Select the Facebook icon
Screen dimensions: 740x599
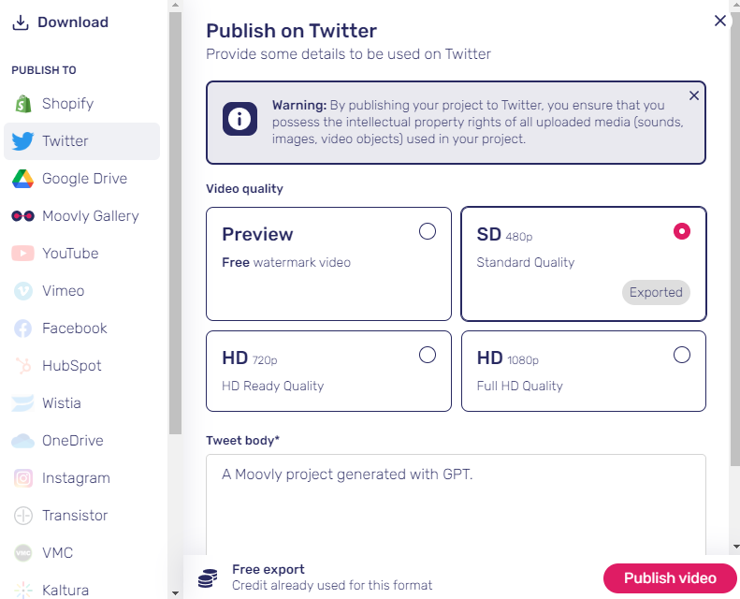[x=22, y=329]
